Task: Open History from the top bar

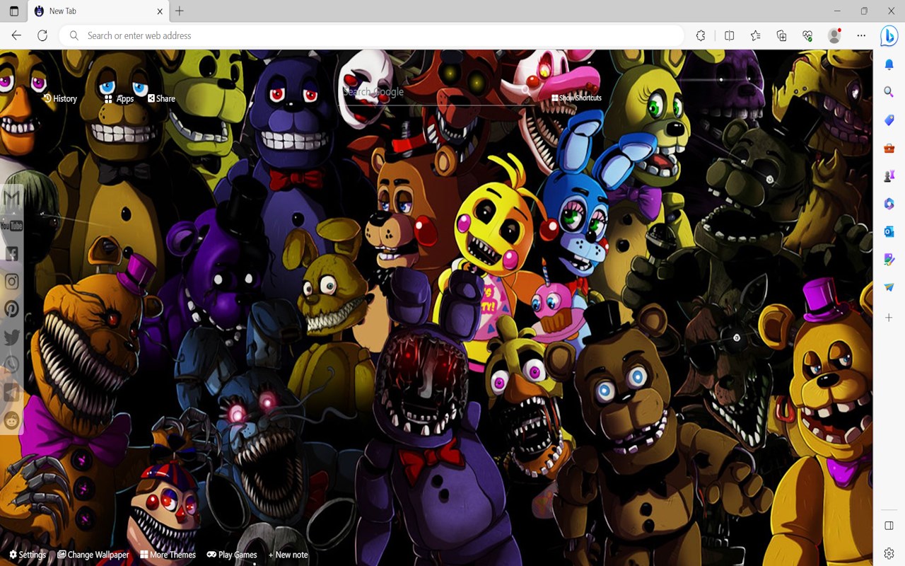Action: point(61,98)
